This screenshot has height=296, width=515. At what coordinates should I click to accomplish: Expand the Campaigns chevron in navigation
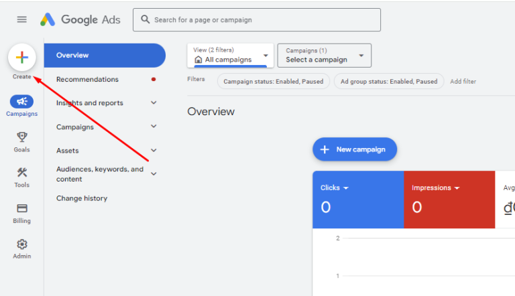[x=154, y=127]
